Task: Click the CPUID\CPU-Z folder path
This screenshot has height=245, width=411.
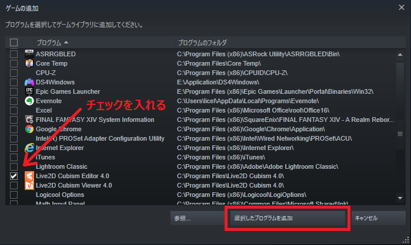Action: pos(232,73)
